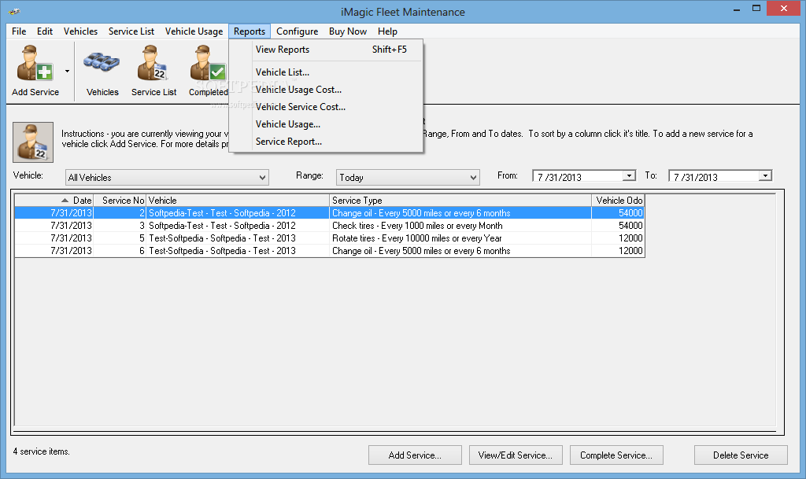Choose Vehicle List... from Reports menu

326,72
